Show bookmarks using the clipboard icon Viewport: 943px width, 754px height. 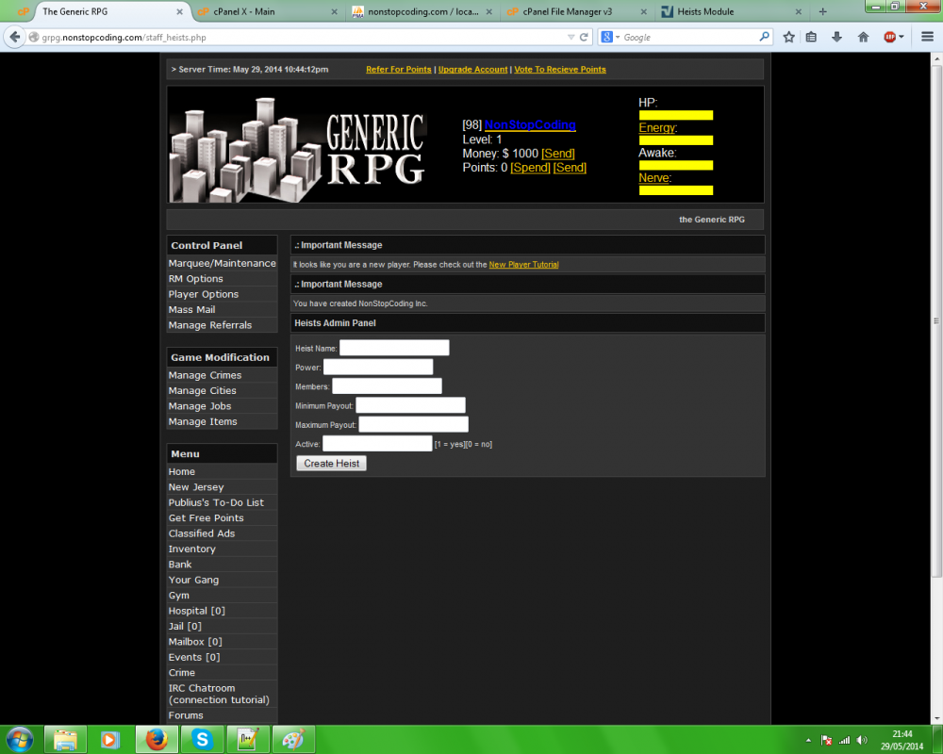812,37
